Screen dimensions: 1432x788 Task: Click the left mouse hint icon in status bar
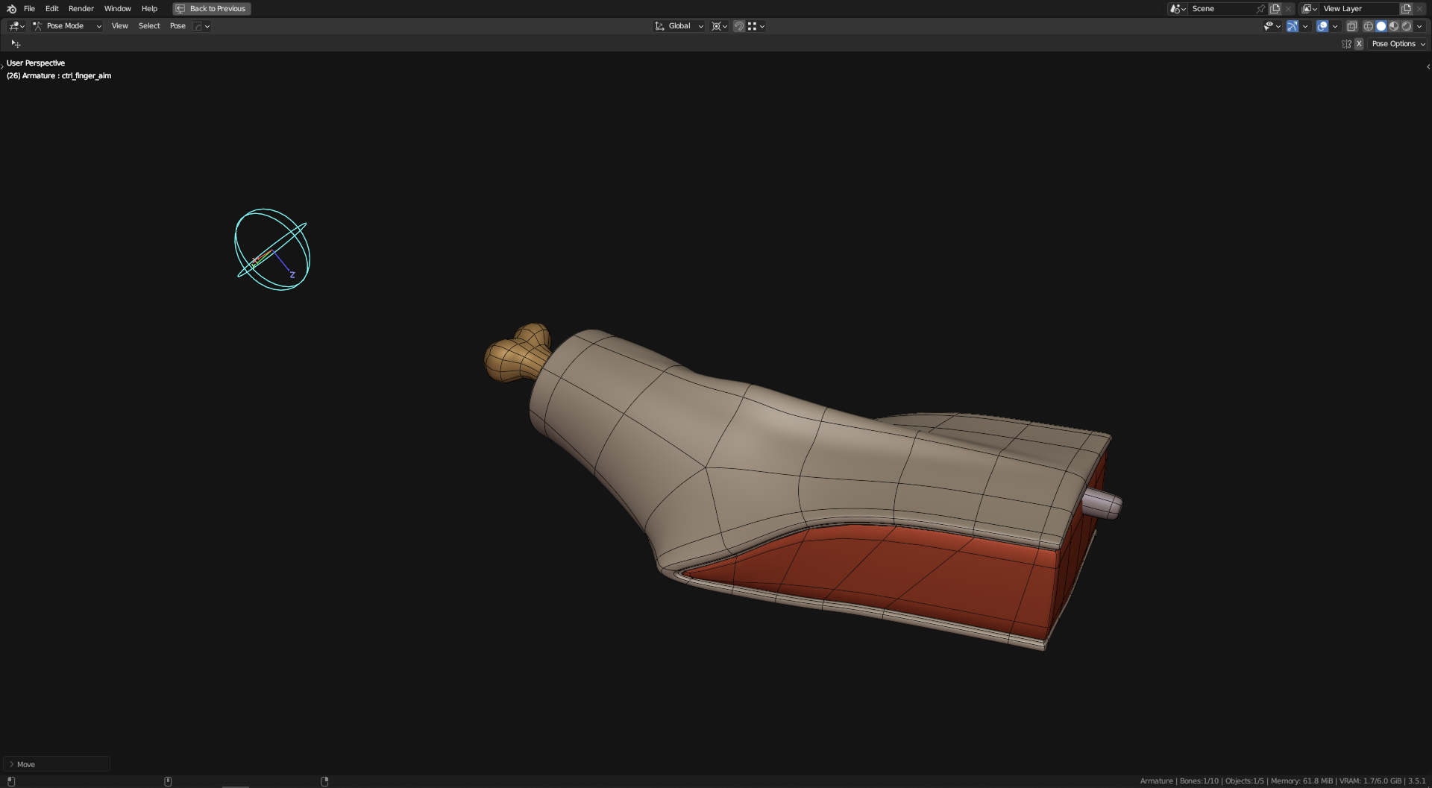click(x=11, y=781)
